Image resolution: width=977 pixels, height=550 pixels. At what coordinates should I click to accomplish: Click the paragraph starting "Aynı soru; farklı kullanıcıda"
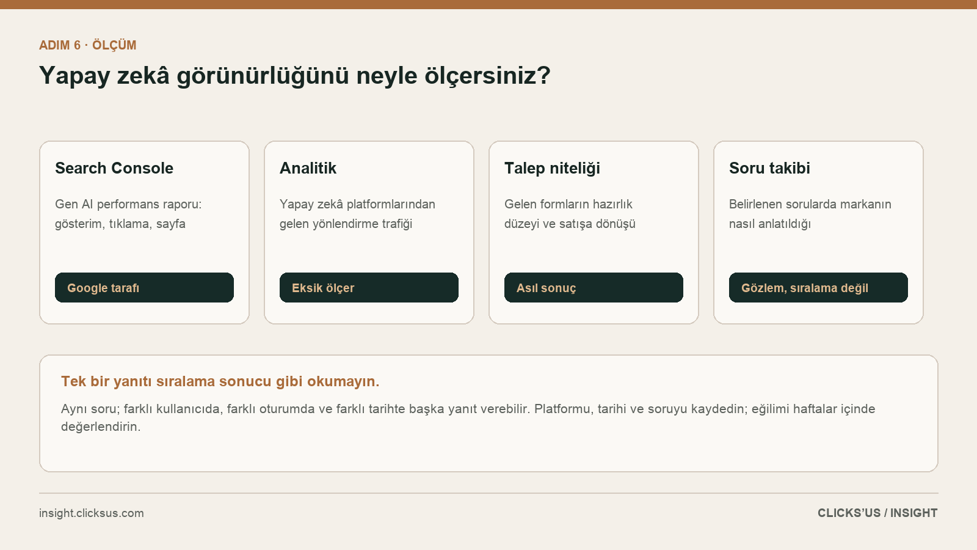[468, 417]
